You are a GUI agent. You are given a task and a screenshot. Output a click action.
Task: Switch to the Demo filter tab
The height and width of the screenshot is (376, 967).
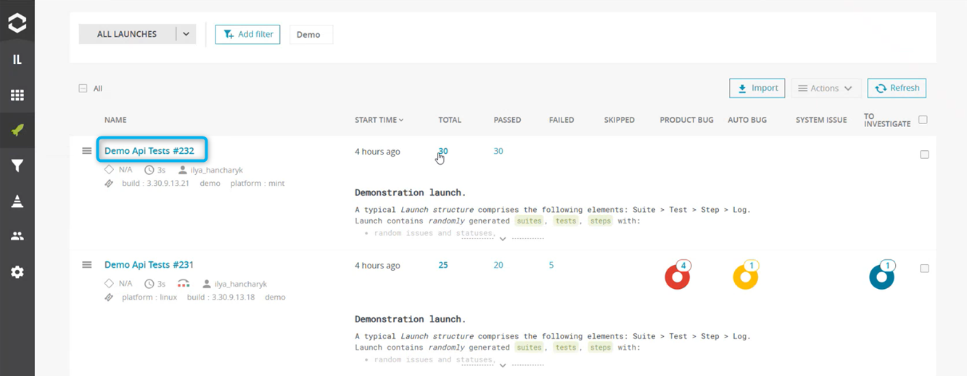(x=310, y=35)
